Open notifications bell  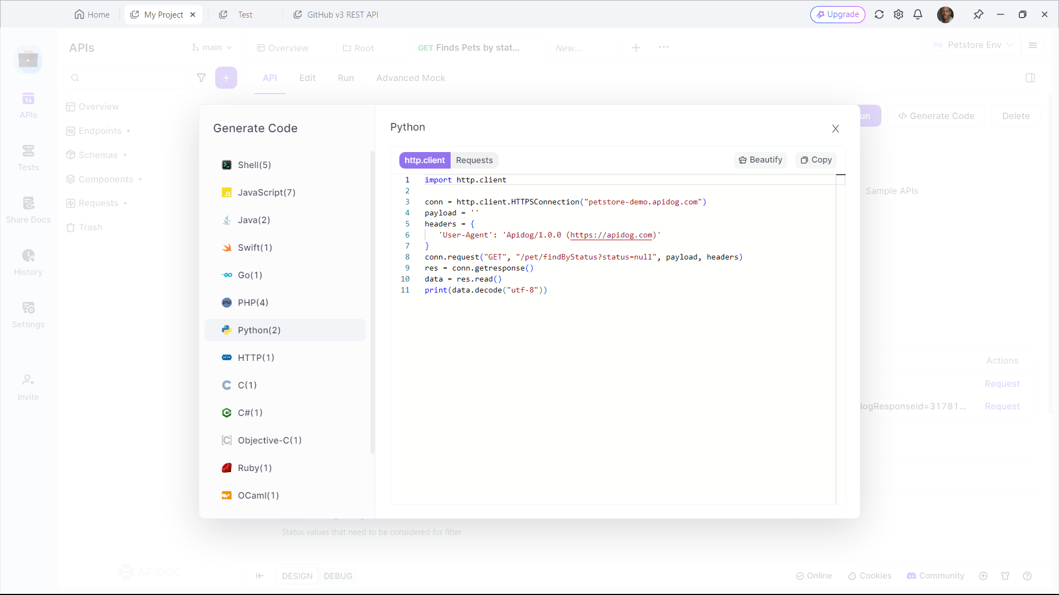pos(918,14)
